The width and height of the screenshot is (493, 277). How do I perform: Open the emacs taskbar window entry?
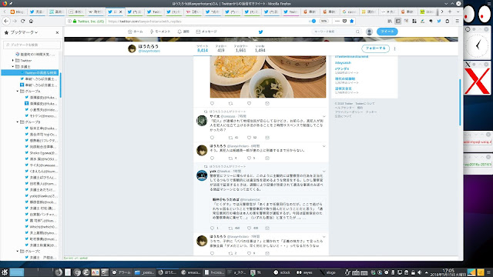tap(191, 272)
